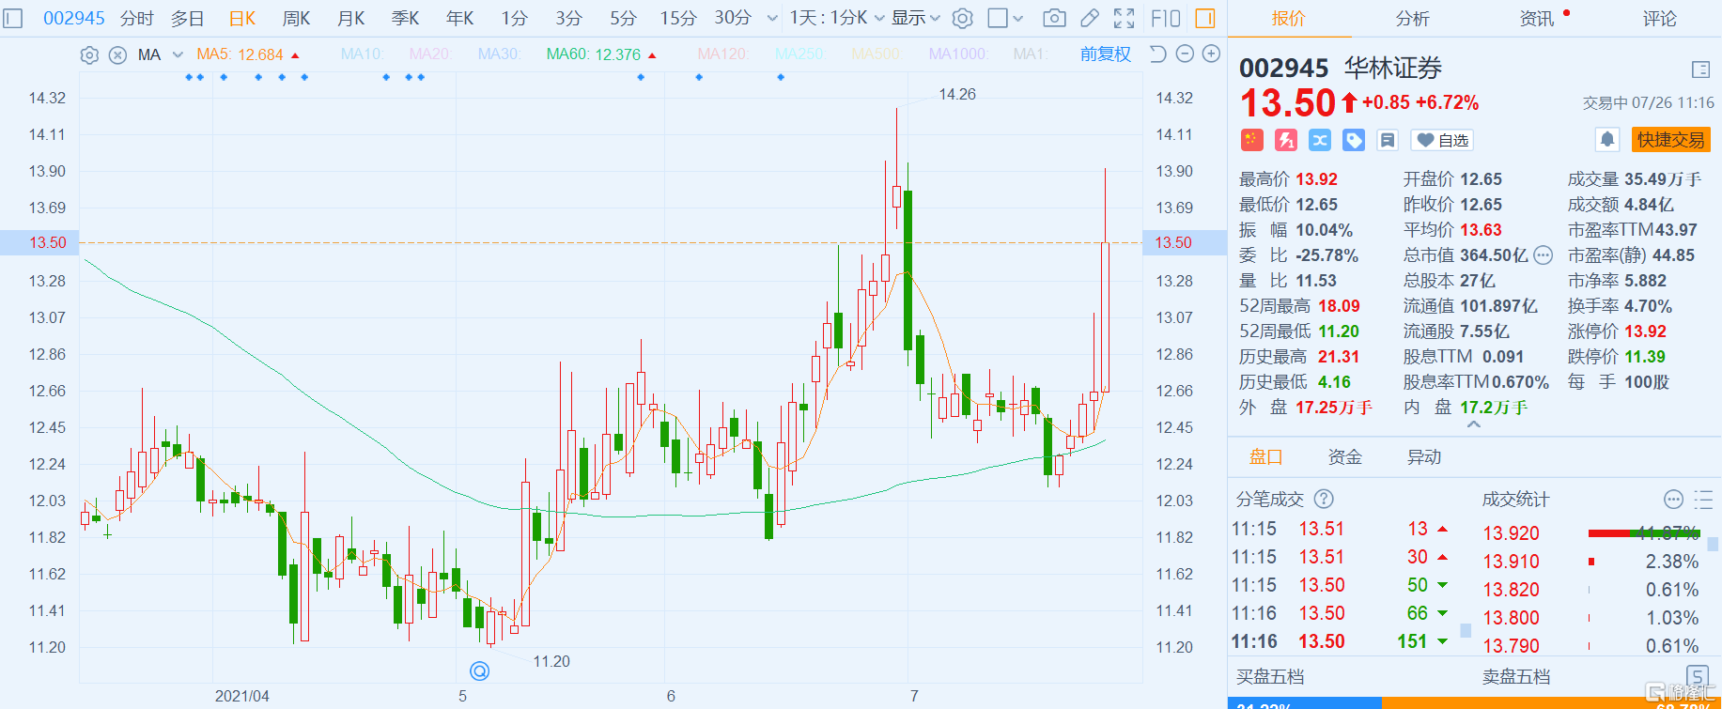This screenshot has height=709, width=1722.
Task: Click the blue shuffle arrows icon
Action: 1320,140
